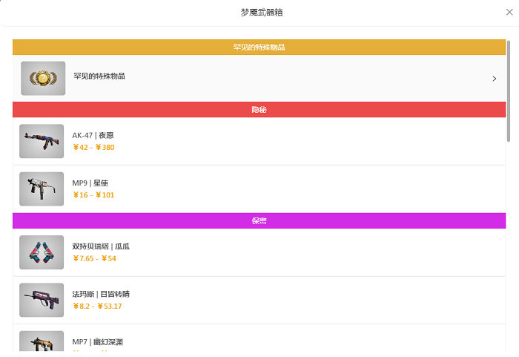Select the red 隐秘 category header
The height and width of the screenshot is (357, 519).
[259, 109]
